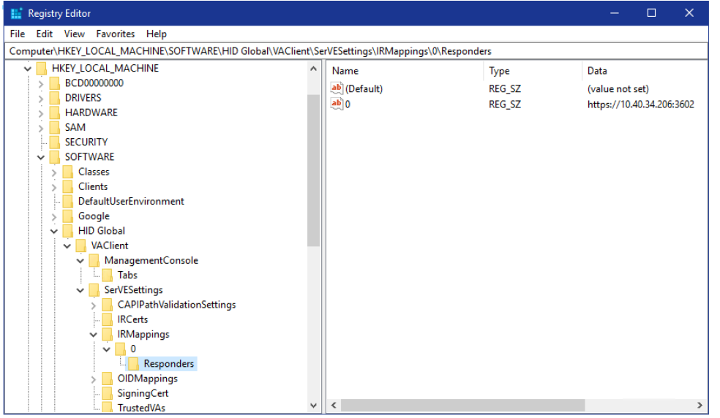Click the registry path address bar
The image size is (720, 418).
pos(356,51)
